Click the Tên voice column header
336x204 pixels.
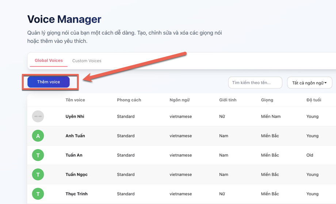coord(75,100)
